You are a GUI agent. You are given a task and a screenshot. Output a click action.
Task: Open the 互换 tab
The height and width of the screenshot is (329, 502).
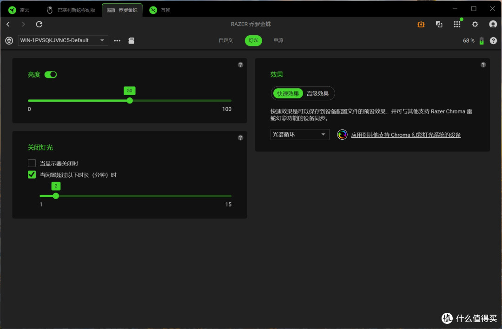pyautogui.click(x=160, y=10)
